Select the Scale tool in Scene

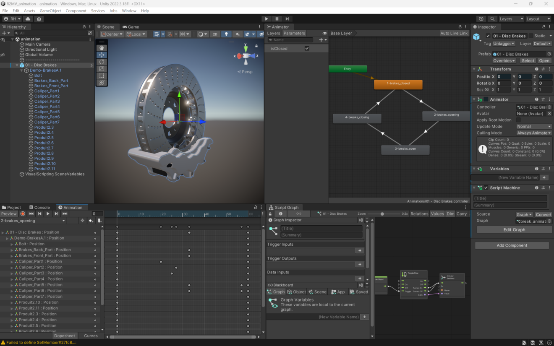[x=101, y=69]
